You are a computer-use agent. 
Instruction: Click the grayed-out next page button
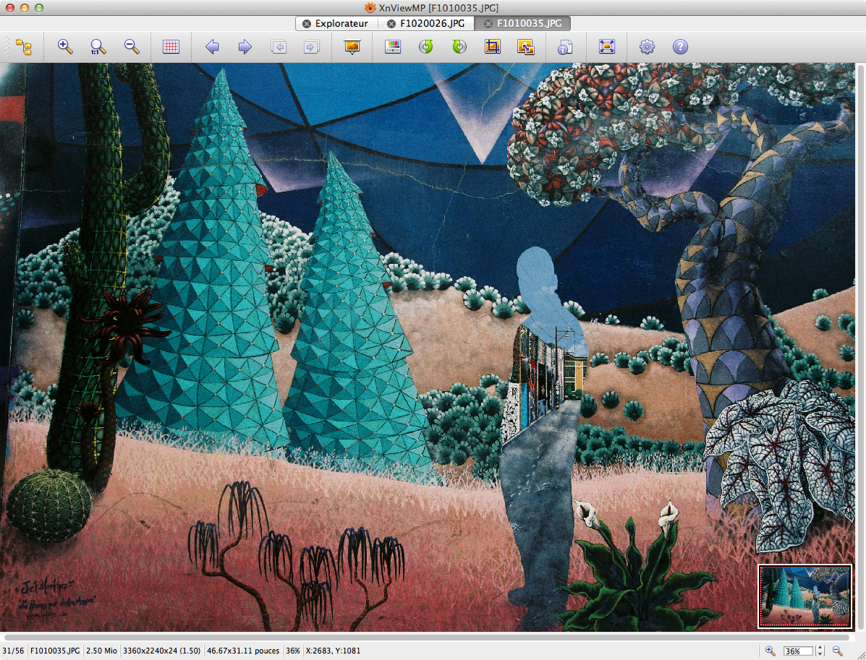pyautogui.click(x=312, y=47)
